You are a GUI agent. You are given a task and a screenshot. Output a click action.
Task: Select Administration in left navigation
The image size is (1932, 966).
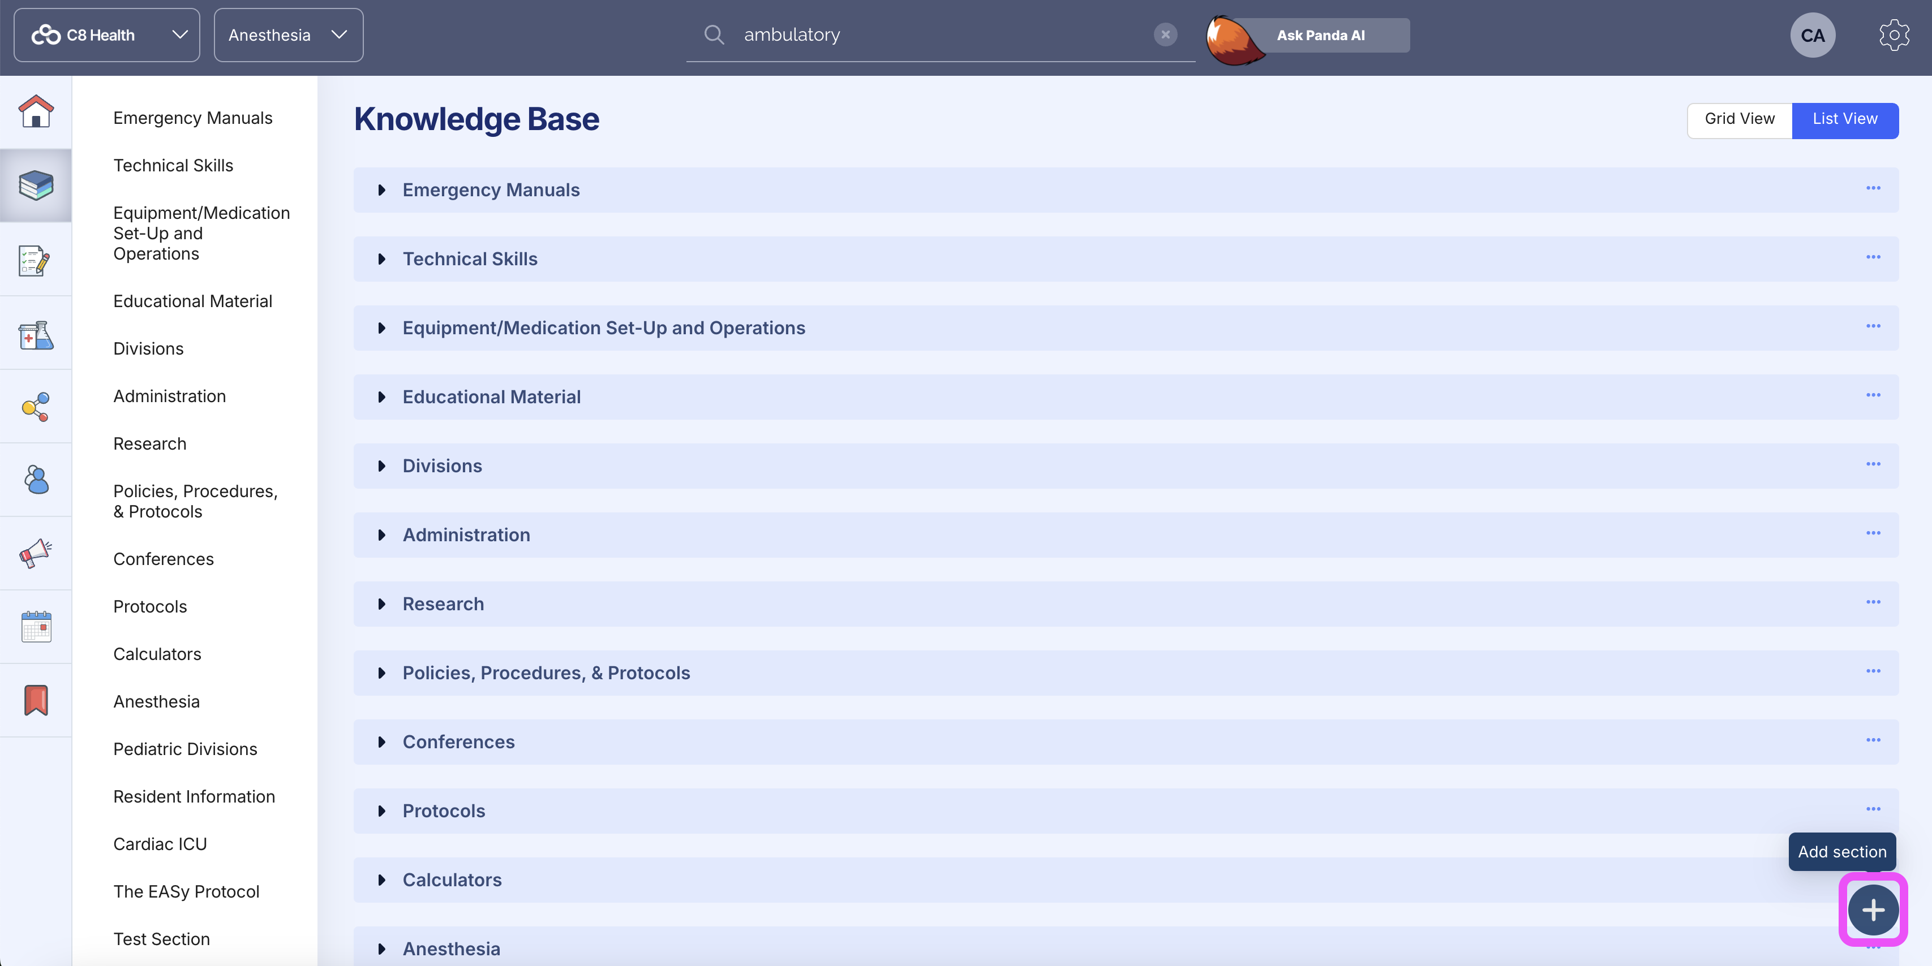pyautogui.click(x=170, y=396)
